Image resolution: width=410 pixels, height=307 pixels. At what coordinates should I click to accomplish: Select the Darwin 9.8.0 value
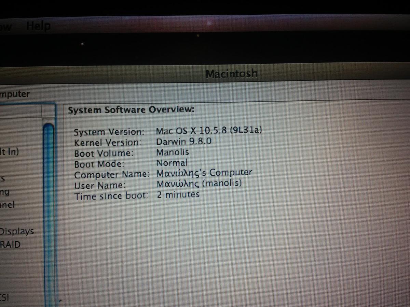tap(183, 141)
